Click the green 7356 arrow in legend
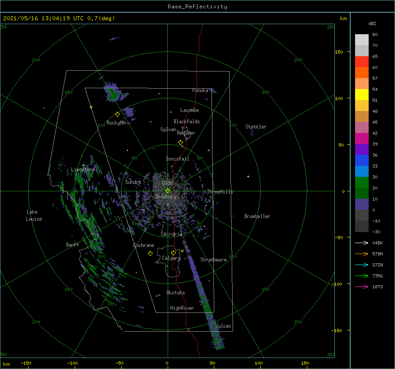 pyautogui.click(x=362, y=276)
